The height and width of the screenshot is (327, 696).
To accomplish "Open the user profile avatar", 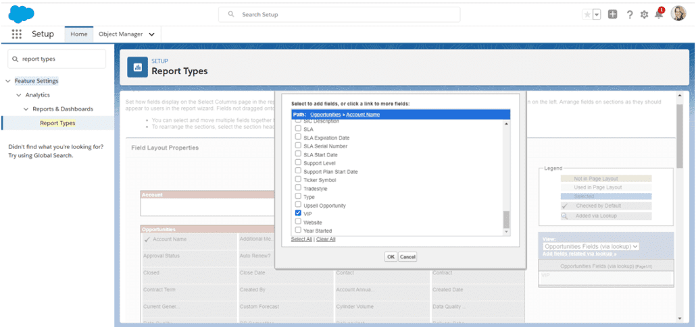I will 678,13.
